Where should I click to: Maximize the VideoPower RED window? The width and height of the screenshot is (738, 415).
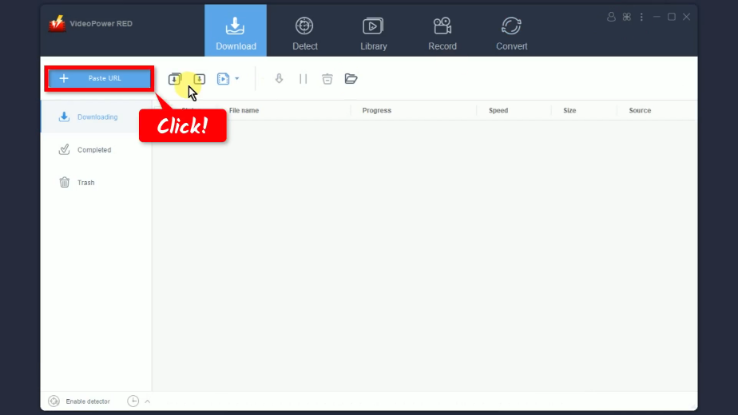coord(672,17)
